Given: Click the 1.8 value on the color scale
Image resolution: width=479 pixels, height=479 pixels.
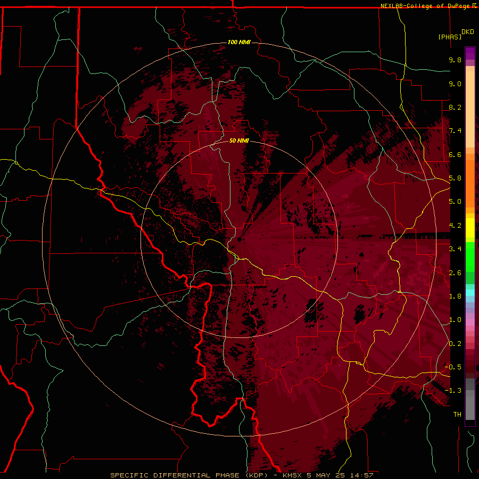Looking at the screenshot, I should click(x=455, y=296).
